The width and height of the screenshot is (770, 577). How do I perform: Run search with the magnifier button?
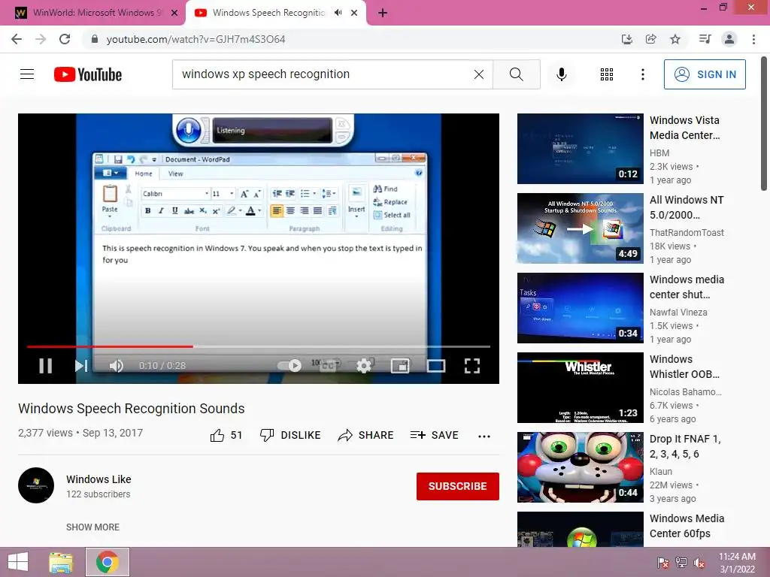tap(516, 74)
